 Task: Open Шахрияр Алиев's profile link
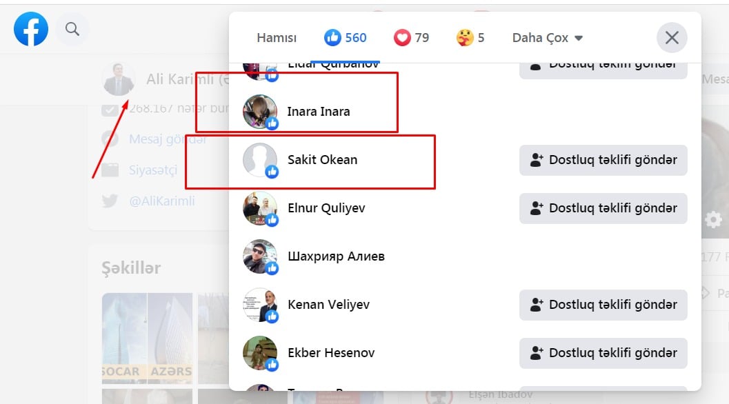(336, 256)
